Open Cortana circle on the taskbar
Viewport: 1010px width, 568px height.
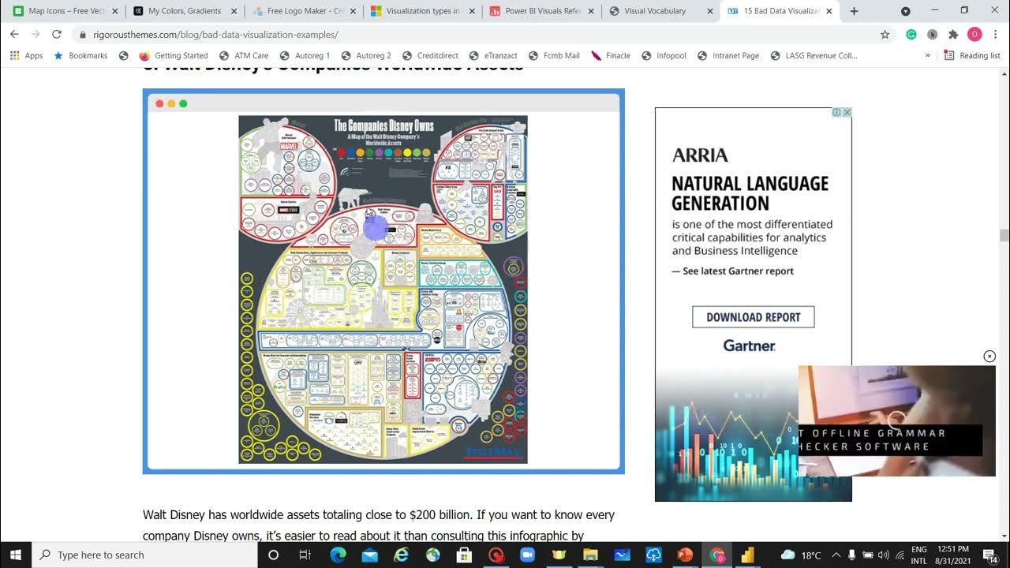coord(273,555)
